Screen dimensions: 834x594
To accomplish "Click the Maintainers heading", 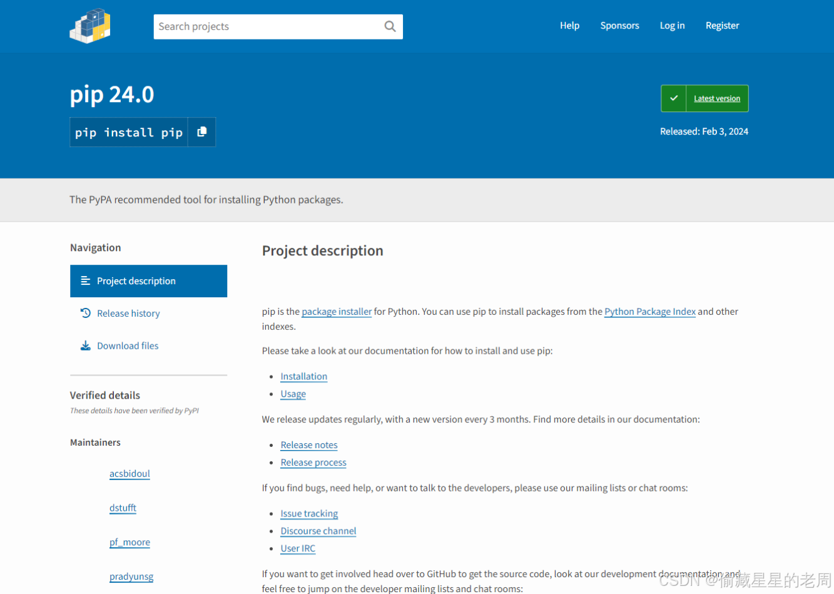I will click(x=95, y=443).
